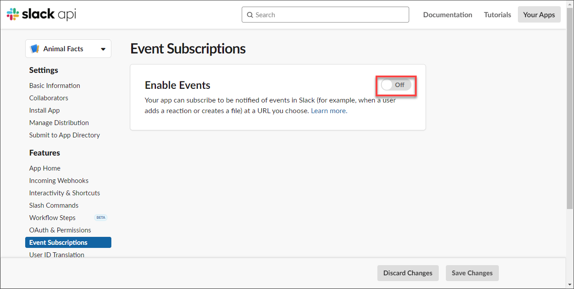
Task: Click the Features section heading
Action: [45, 153]
